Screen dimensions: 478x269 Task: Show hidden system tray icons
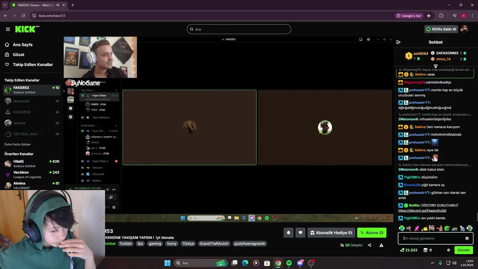432,263
